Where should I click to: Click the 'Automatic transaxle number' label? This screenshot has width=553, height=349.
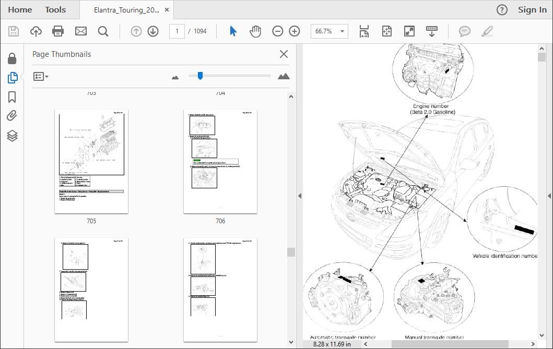(x=343, y=338)
